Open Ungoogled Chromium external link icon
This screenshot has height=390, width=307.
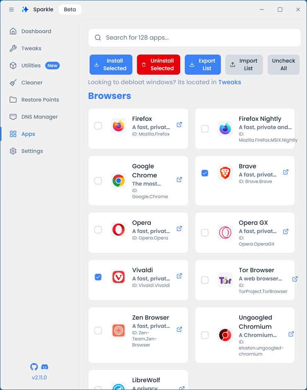(x=291, y=334)
